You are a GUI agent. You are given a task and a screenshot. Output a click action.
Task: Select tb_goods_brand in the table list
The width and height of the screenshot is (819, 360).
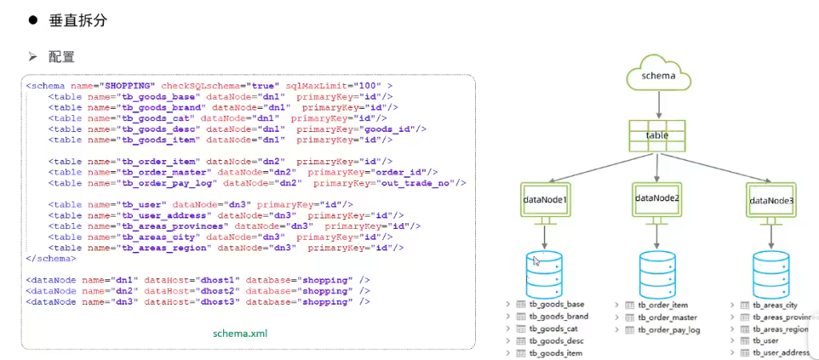tap(558, 317)
